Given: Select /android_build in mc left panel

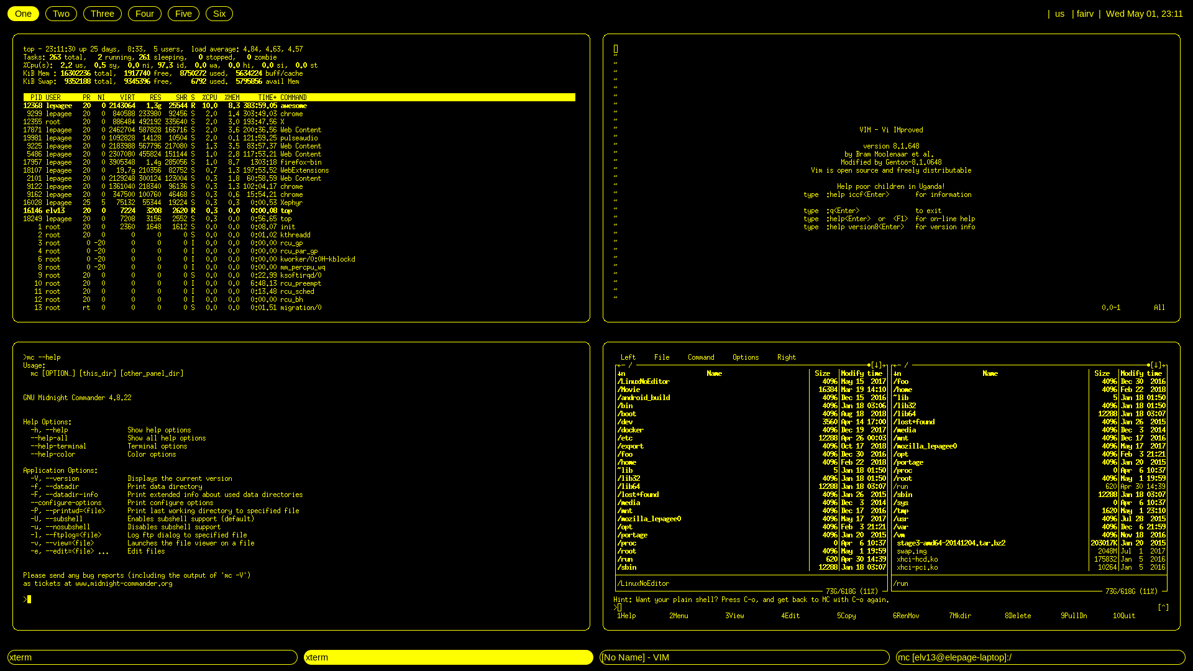Looking at the screenshot, I should [752, 398].
